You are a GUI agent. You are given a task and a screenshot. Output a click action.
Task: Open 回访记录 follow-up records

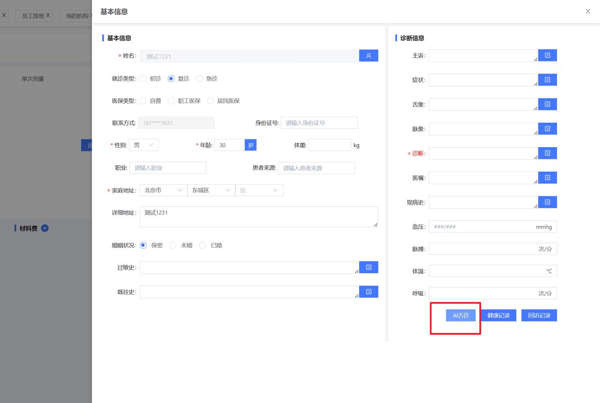tap(539, 315)
